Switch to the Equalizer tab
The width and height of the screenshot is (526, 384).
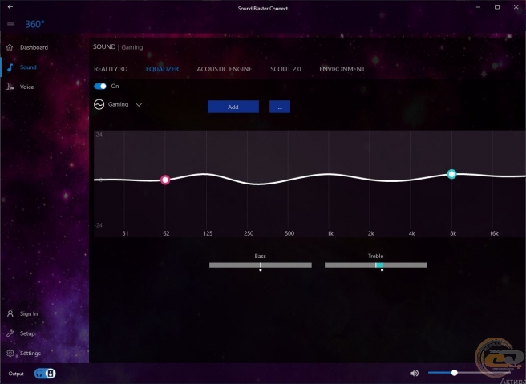click(162, 69)
